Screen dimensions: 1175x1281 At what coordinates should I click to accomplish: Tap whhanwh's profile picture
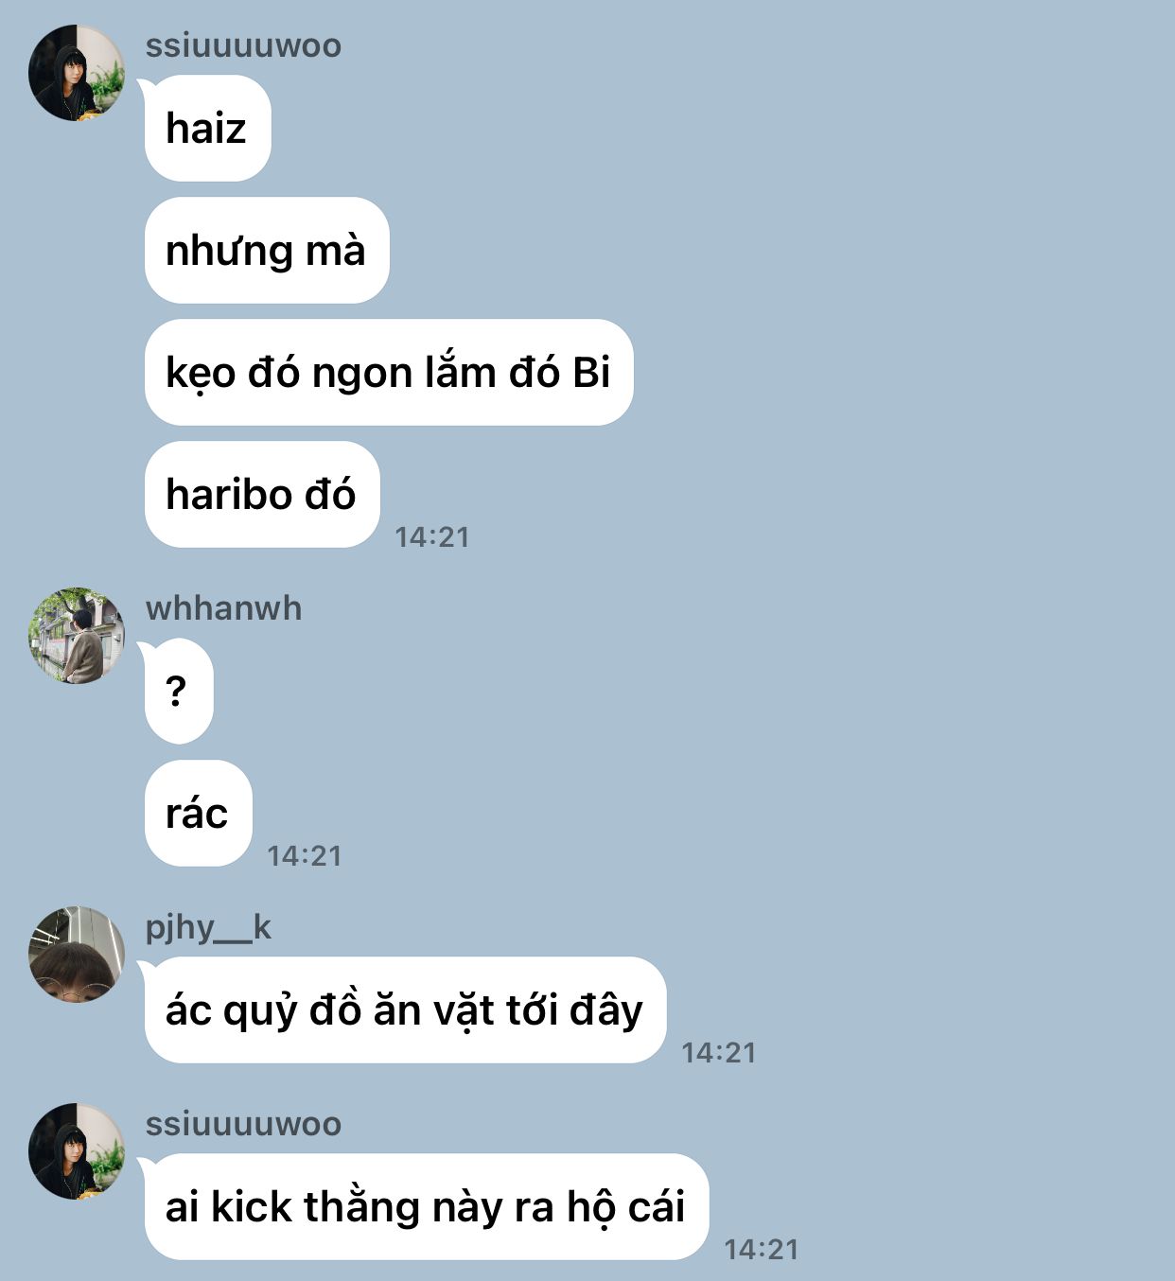point(76,636)
